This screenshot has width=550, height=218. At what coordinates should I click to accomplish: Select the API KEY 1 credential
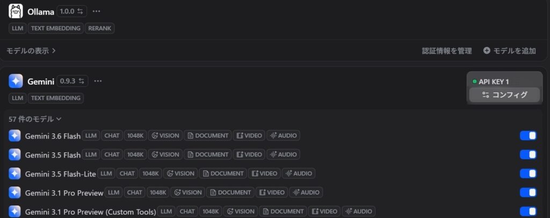[x=490, y=81]
